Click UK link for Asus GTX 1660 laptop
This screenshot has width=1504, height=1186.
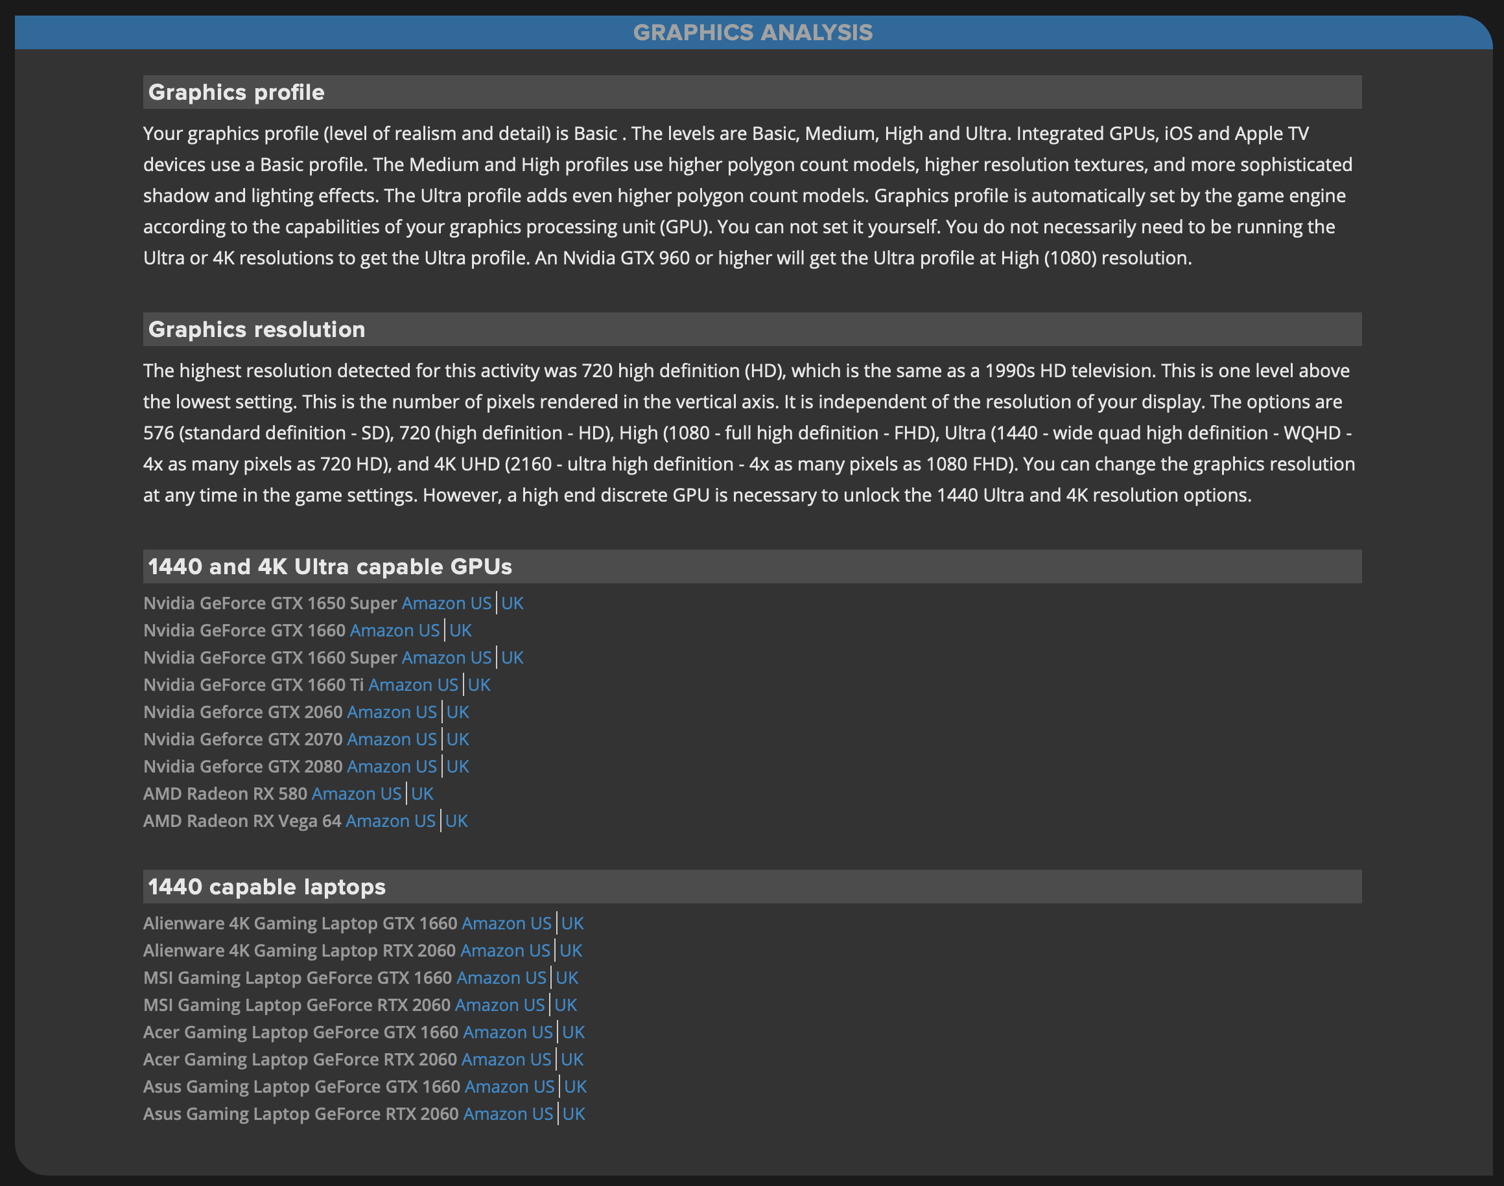pos(574,1086)
